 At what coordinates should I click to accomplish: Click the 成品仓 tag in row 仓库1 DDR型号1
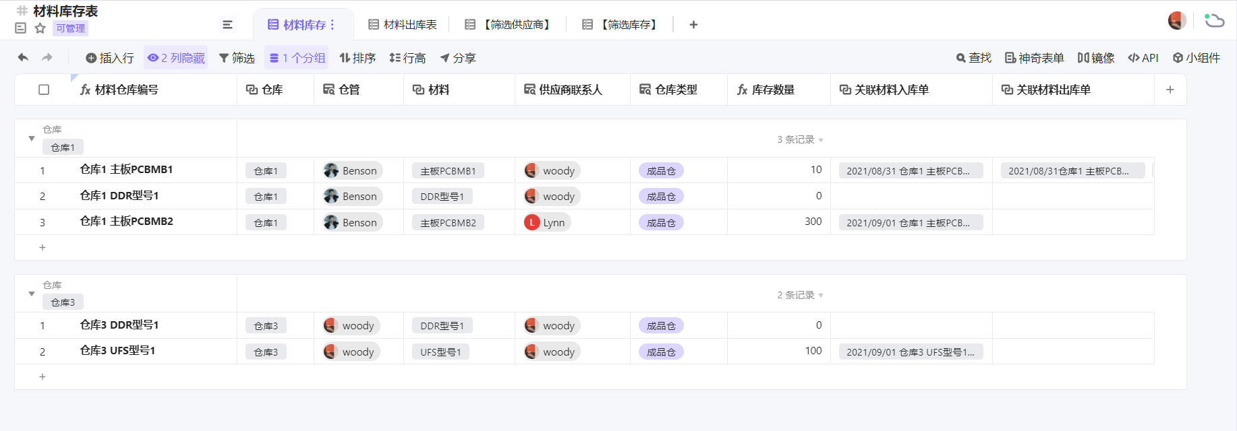[x=661, y=197]
